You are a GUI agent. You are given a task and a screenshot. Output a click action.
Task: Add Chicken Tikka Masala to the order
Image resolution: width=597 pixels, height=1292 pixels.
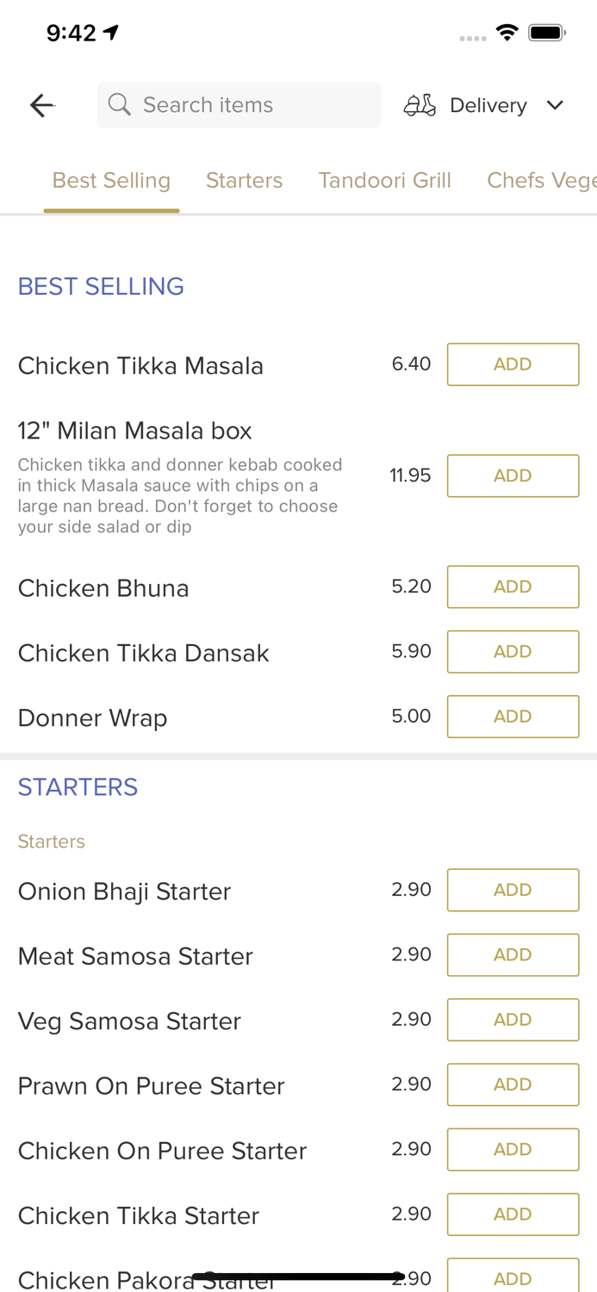pyautogui.click(x=513, y=363)
